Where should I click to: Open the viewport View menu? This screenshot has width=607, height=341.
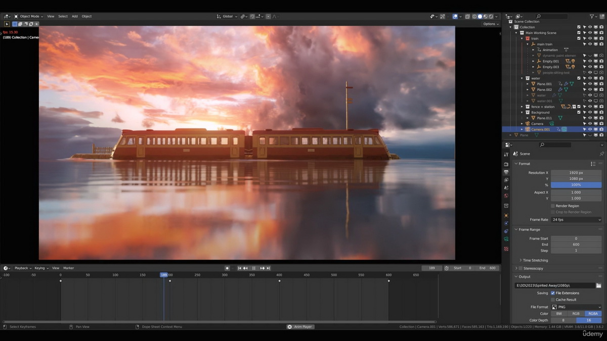[51, 16]
